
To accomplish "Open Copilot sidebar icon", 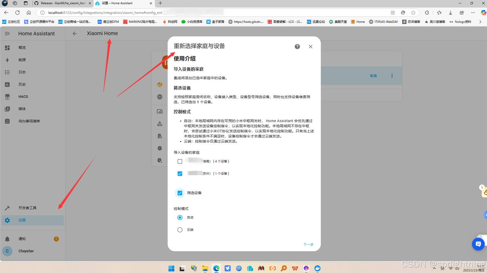I will (x=483, y=13).
